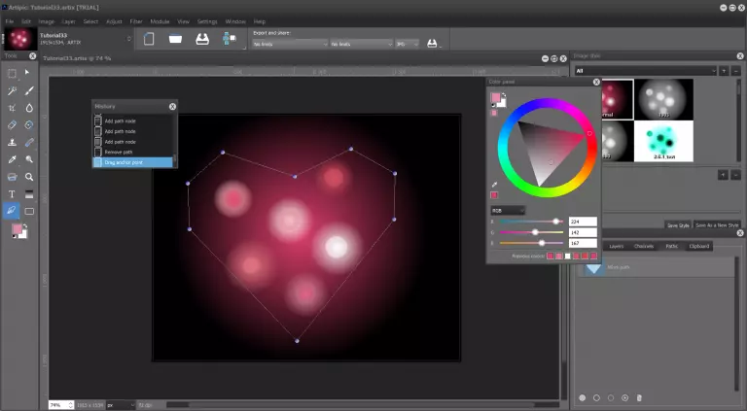The image size is (747, 411).
Task: Activate the Crop tool
Action: [x=12, y=108]
